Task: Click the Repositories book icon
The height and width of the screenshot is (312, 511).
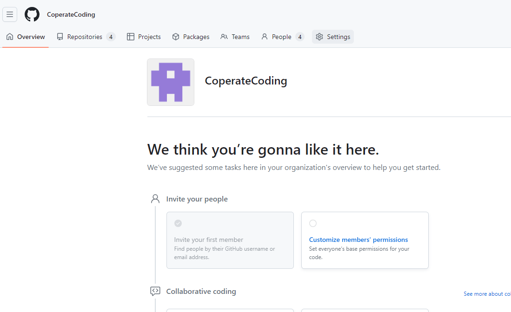Action: click(x=60, y=37)
